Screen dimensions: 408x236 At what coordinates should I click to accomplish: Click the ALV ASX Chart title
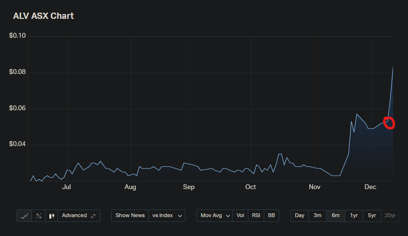[44, 16]
